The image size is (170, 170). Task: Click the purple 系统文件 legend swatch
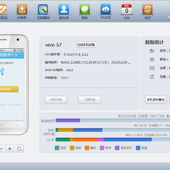click(x=117, y=148)
